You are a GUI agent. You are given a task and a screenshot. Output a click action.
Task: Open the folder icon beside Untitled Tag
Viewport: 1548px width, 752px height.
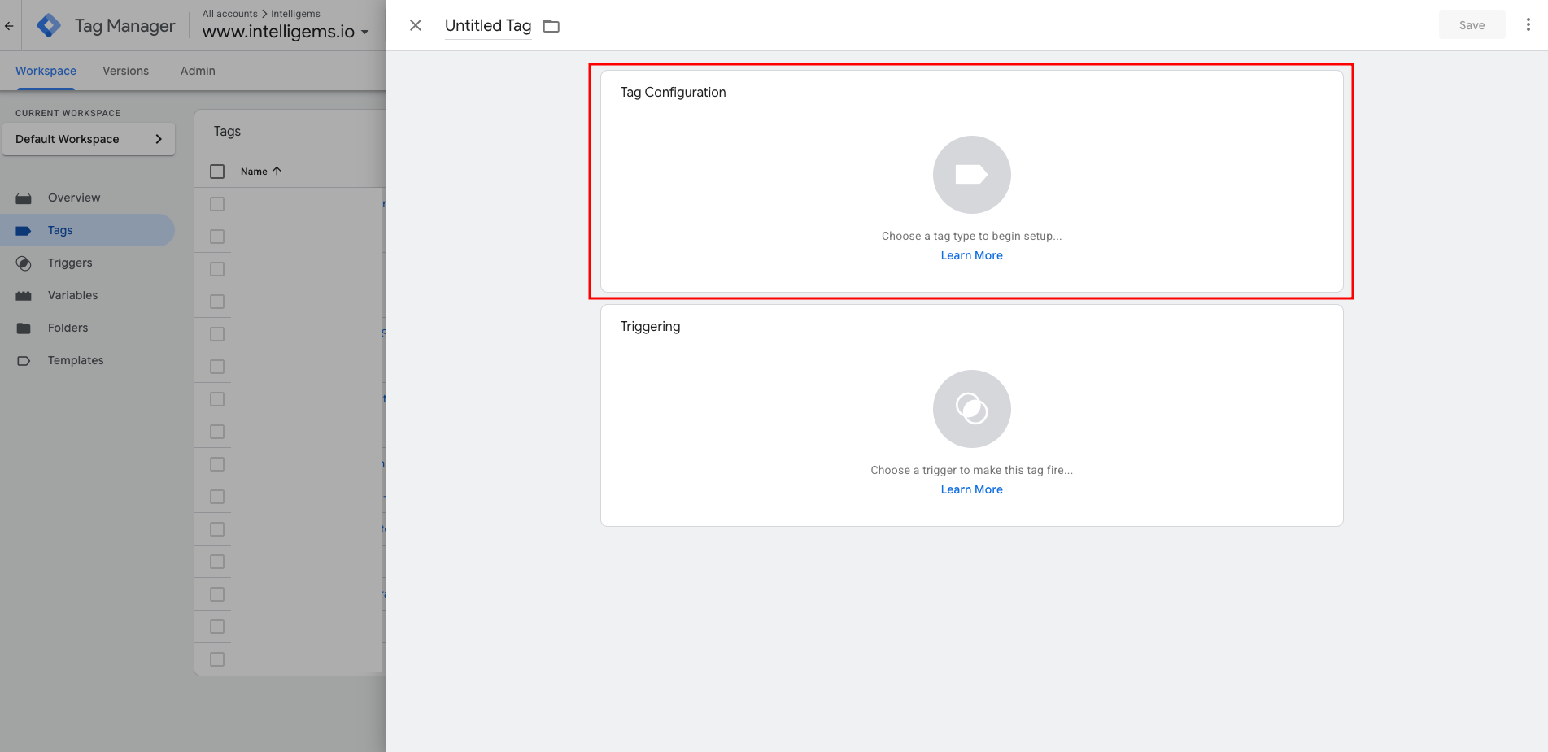pyautogui.click(x=552, y=26)
